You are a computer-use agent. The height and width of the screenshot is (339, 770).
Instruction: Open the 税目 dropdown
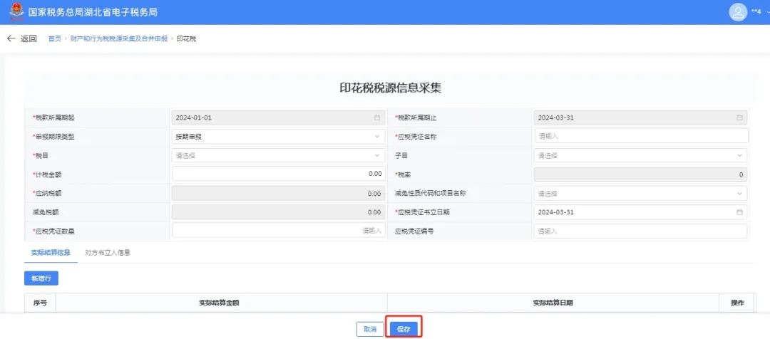(279, 155)
